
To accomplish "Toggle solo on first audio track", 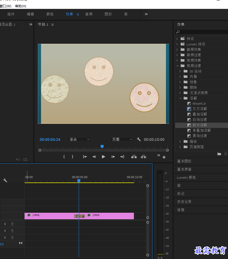I will point(5,224).
